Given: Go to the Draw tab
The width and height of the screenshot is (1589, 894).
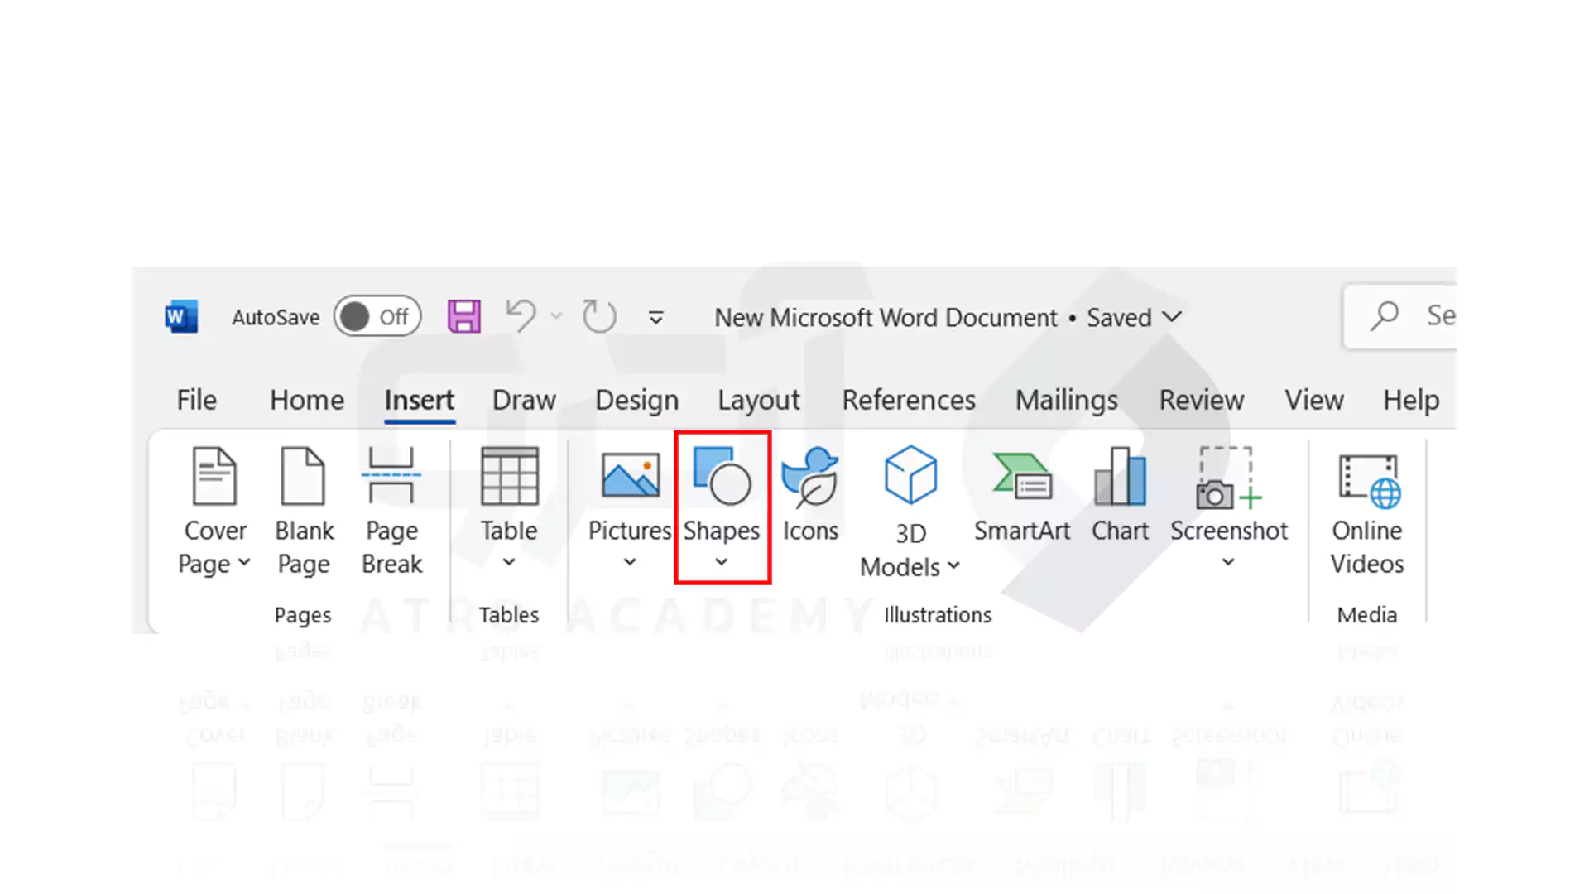Looking at the screenshot, I should pyautogui.click(x=524, y=401).
